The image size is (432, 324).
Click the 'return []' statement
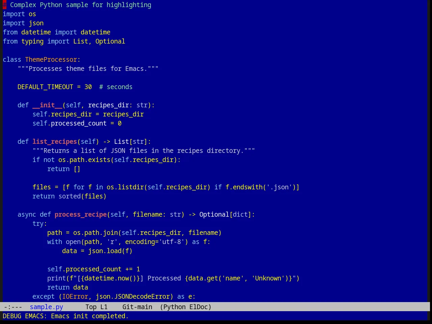(x=64, y=169)
